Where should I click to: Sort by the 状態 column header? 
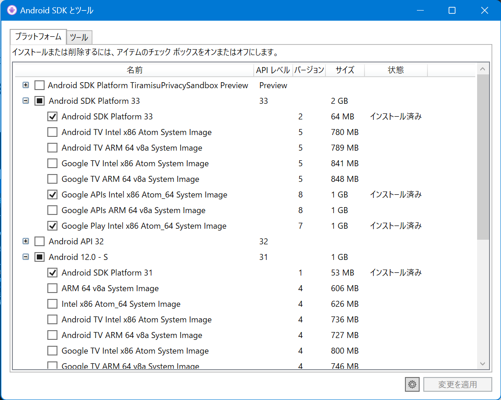(396, 70)
